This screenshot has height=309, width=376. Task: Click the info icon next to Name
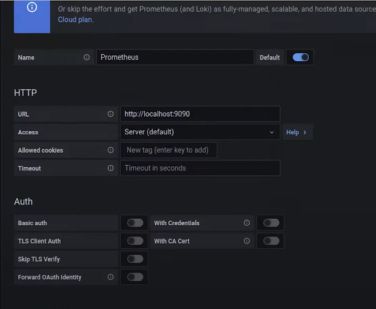click(86, 57)
